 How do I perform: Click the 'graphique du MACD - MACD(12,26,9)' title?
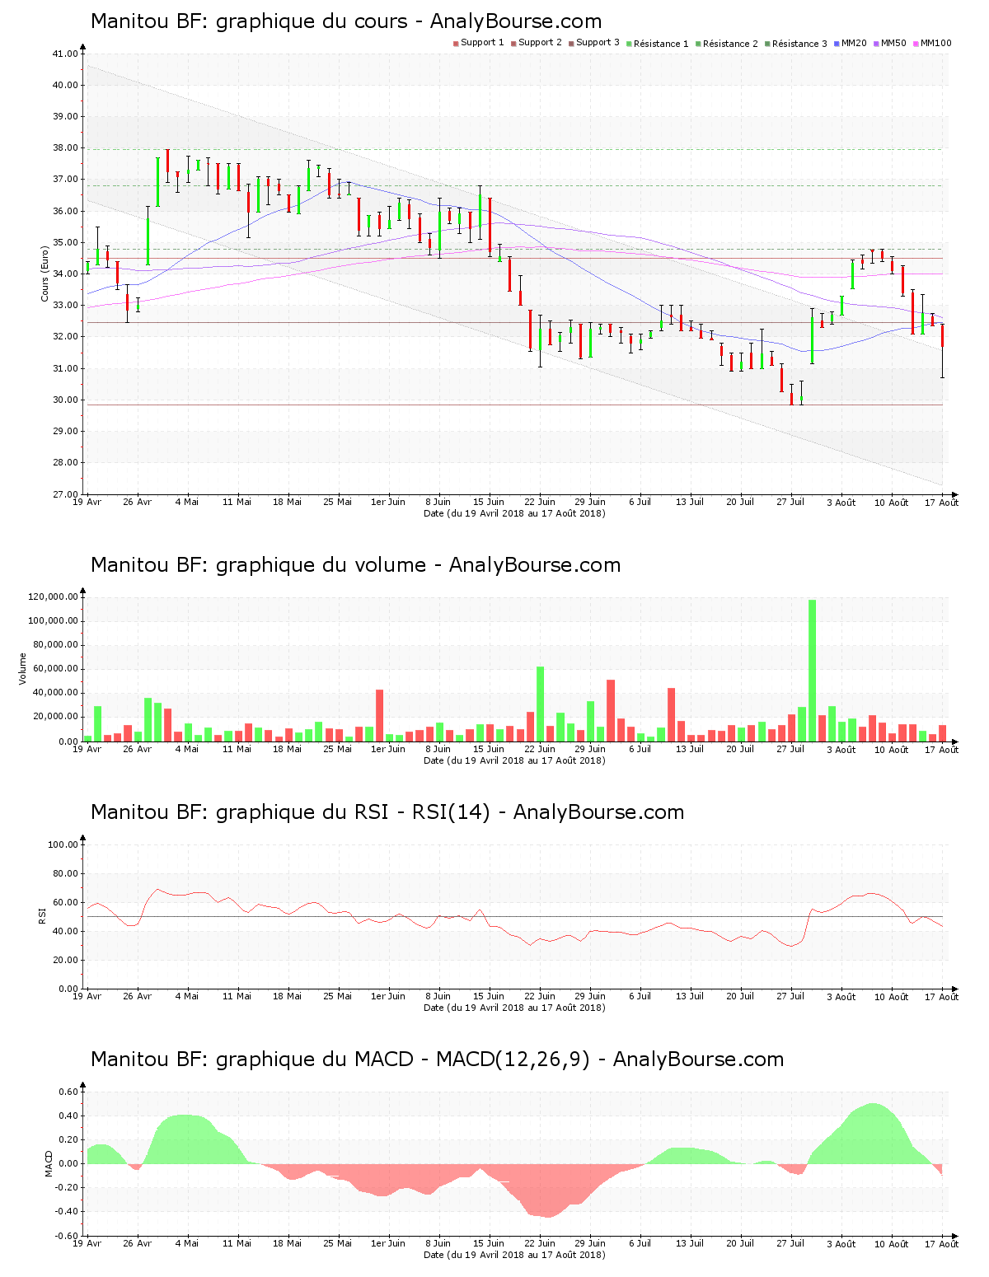437,1059
